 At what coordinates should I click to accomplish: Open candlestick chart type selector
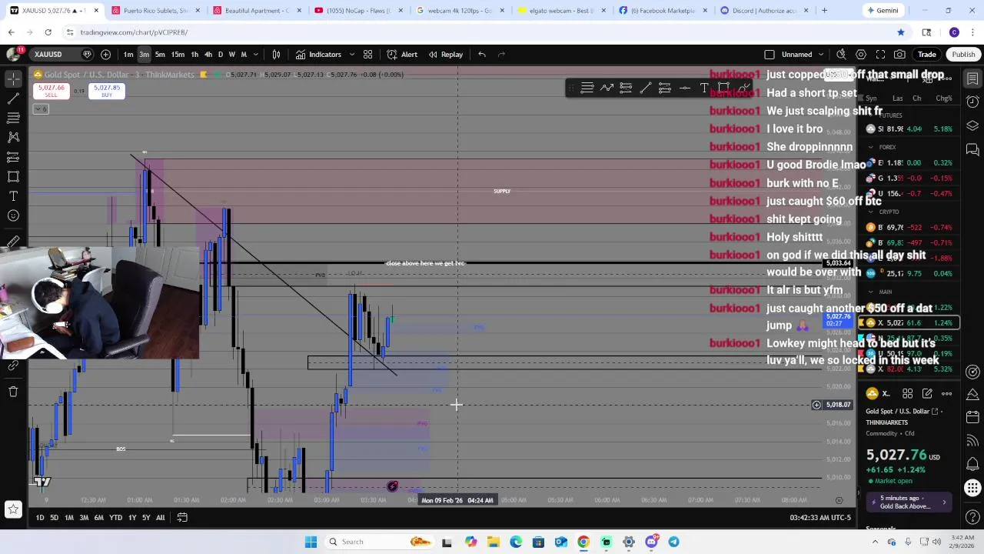point(276,55)
